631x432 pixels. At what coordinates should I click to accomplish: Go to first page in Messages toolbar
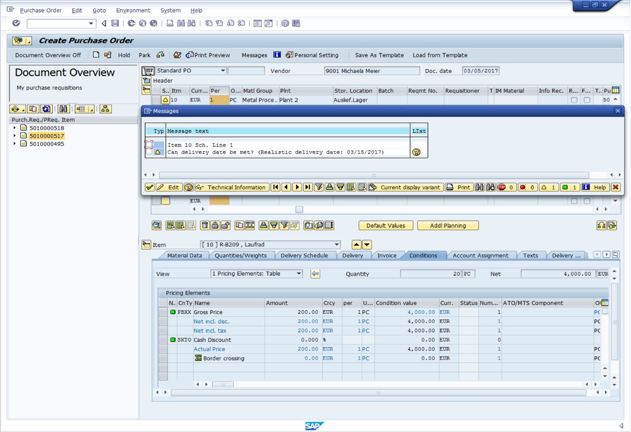[x=276, y=187]
